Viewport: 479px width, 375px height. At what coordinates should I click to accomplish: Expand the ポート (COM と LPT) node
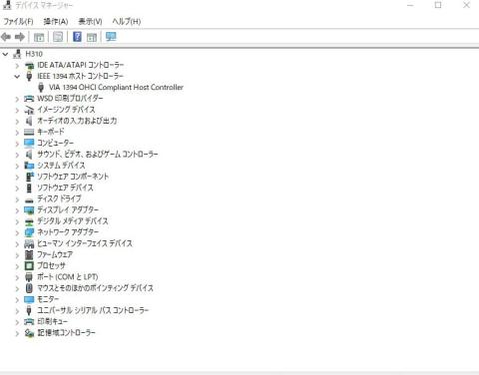(17, 277)
